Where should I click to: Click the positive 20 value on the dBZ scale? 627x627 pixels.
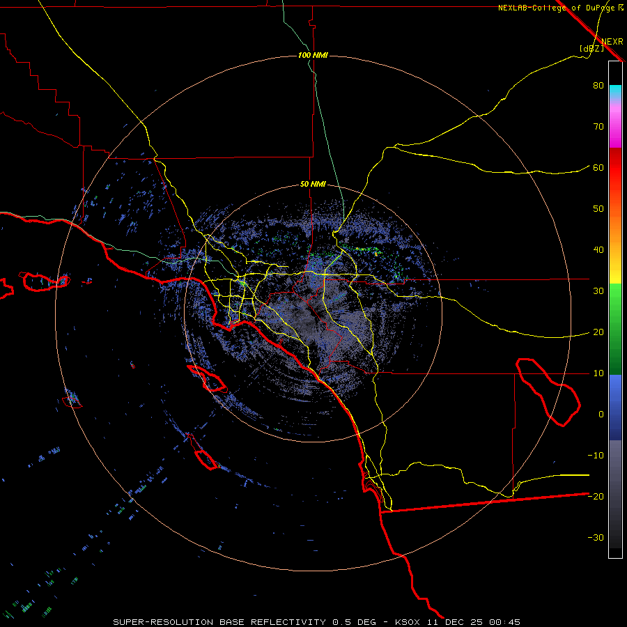598,332
